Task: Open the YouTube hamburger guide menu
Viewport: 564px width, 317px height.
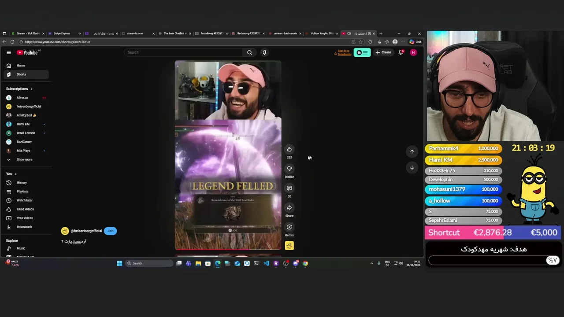Action: click(8, 52)
